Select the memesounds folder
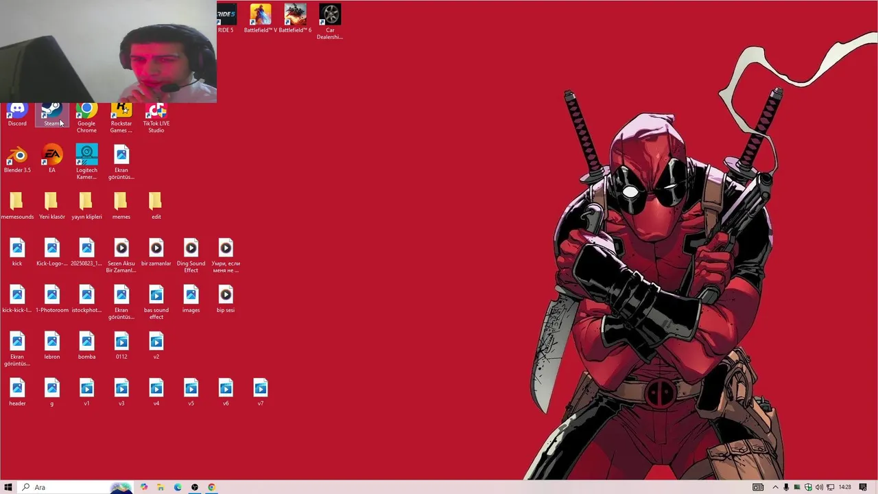This screenshot has width=878, height=494. click(17, 206)
